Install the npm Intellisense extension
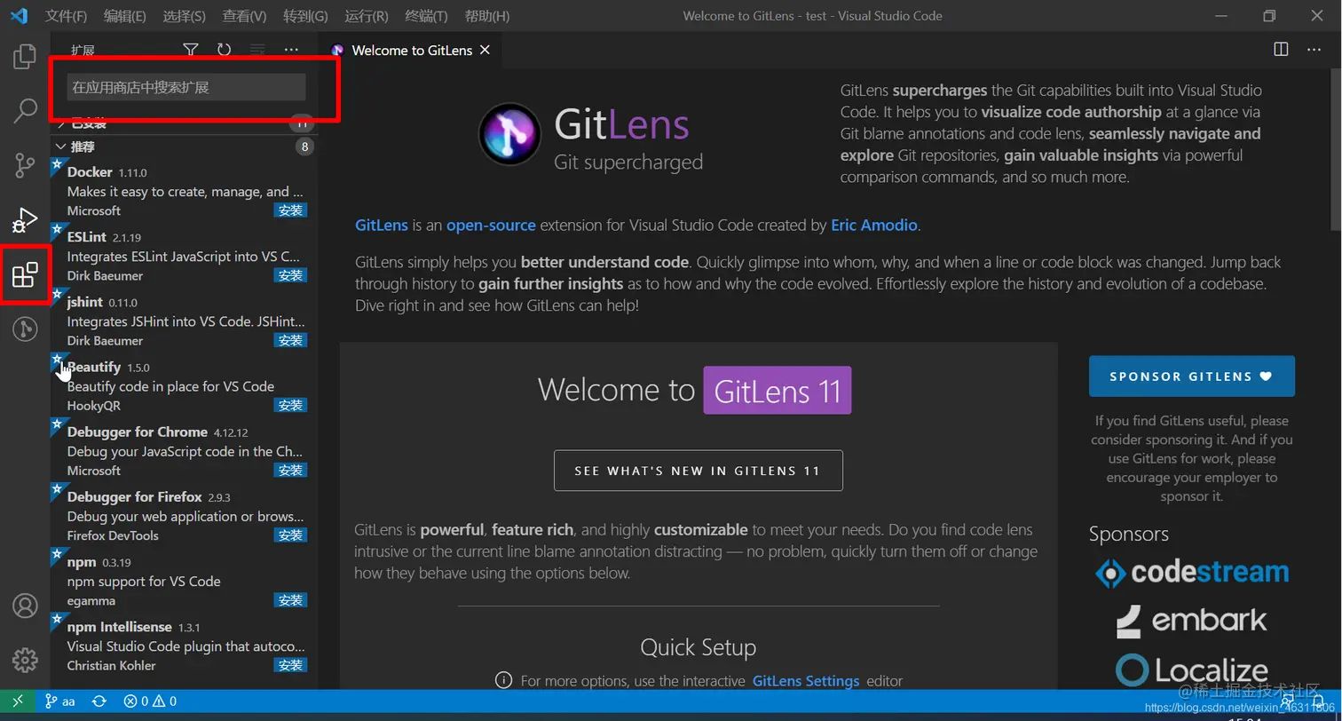 [290, 665]
